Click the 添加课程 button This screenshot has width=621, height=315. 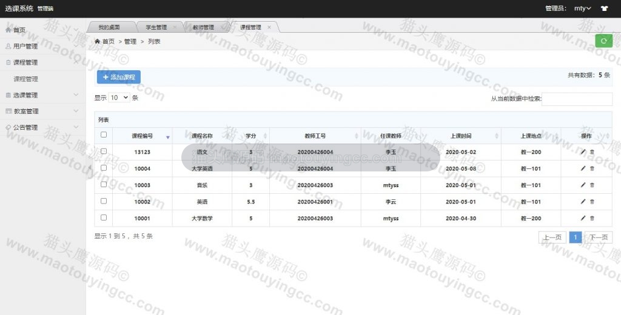click(119, 77)
